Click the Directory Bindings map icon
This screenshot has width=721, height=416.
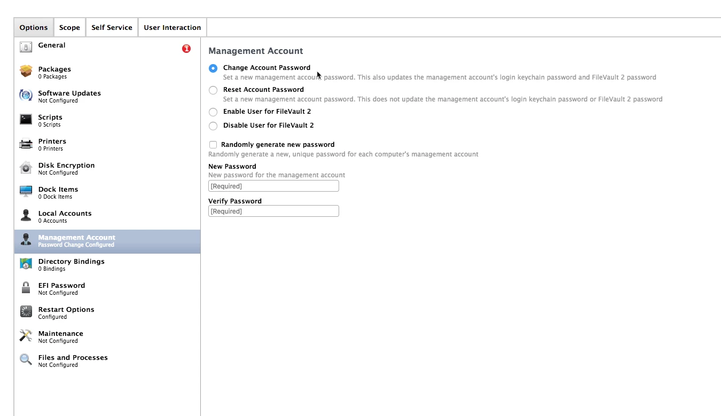(26, 263)
